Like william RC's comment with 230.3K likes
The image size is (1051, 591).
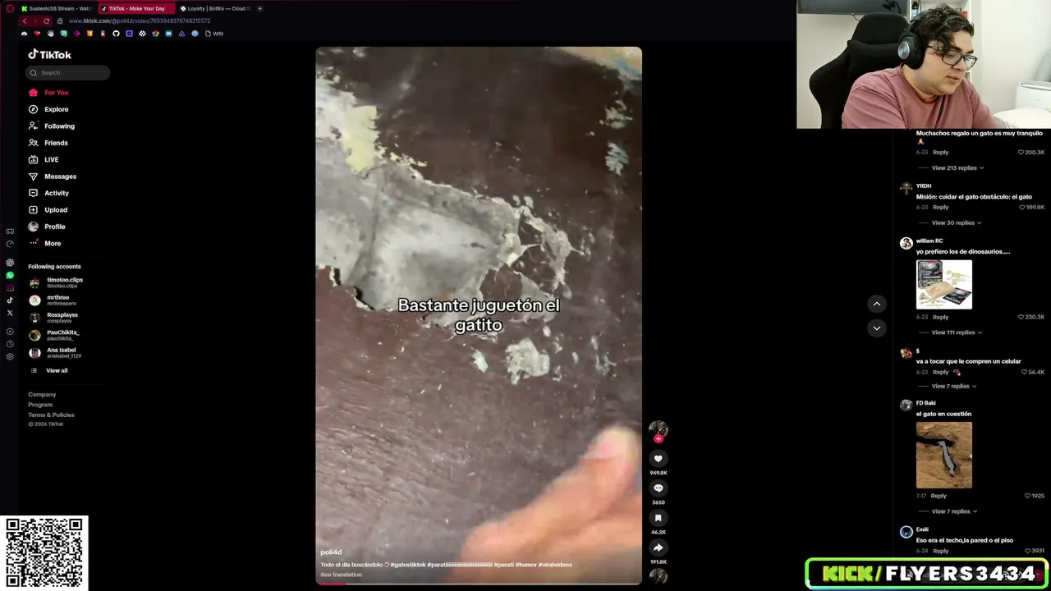1021,317
